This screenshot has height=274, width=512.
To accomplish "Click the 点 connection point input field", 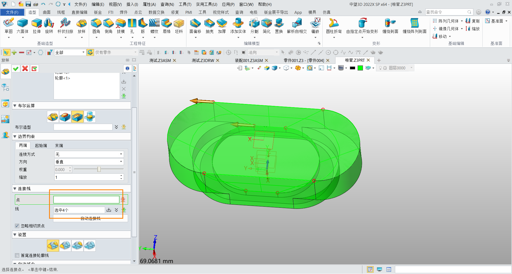I will coord(86,200).
